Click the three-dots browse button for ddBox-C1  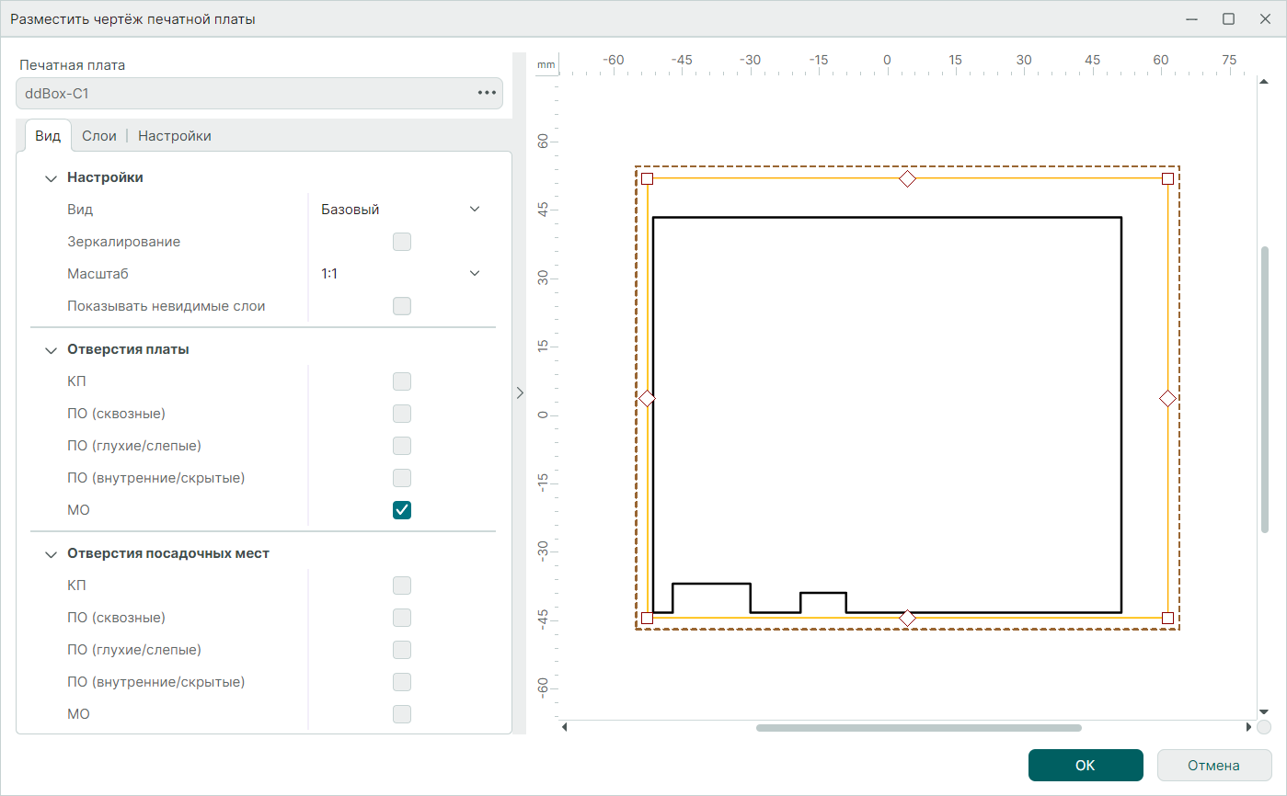tap(487, 93)
